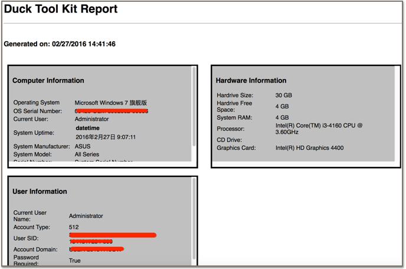Image resolution: width=406 pixels, height=269 pixels.
Task: Click the Generated on timestamp line
Action: pyautogui.click(x=60, y=44)
